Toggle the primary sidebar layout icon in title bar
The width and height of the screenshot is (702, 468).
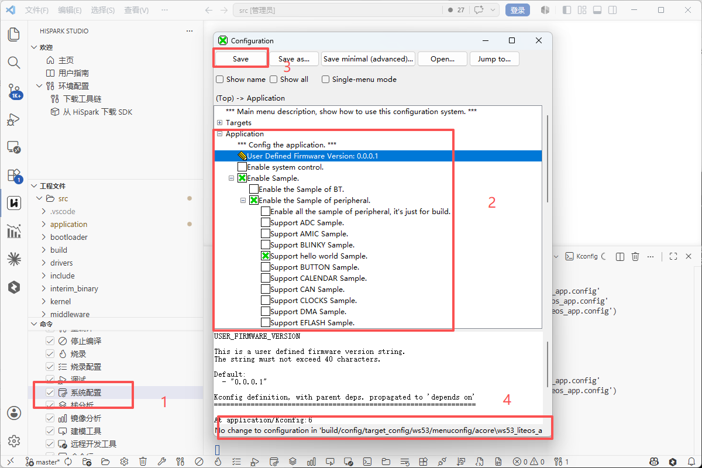[x=566, y=10]
